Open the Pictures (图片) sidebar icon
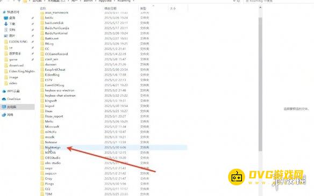314x196 pixels. pos(6,36)
